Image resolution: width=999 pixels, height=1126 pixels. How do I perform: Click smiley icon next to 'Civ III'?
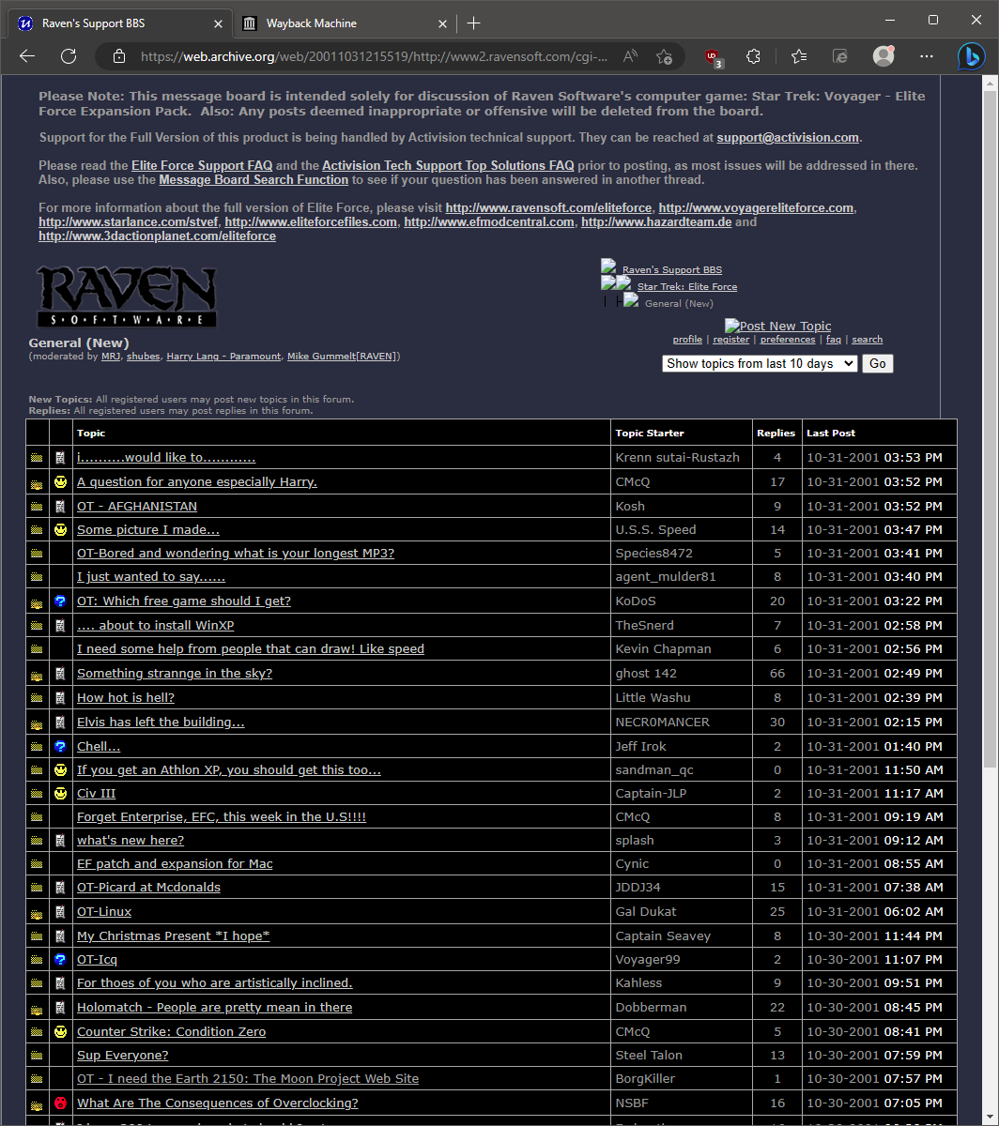tap(60, 794)
